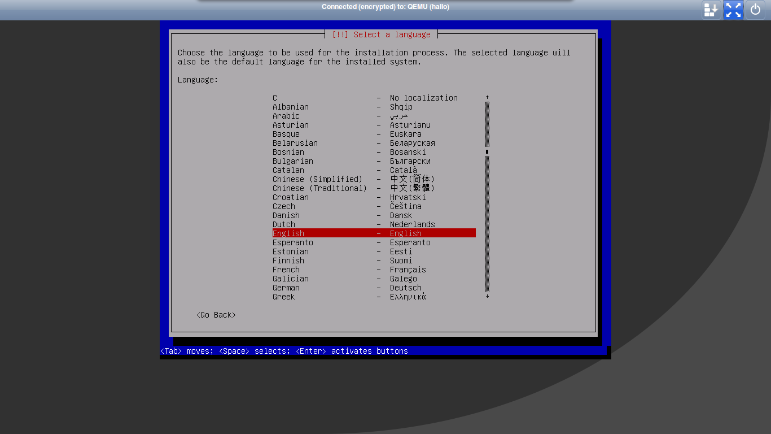Image resolution: width=771 pixels, height=434 pixels.
Task: Pick Bosnian from the list
Action: [x=374, y=152]
